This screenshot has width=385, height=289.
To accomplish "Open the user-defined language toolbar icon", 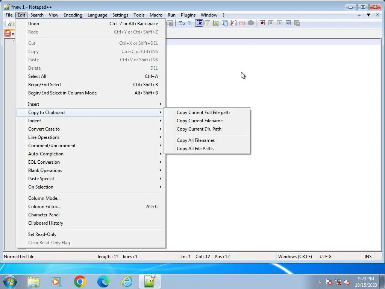I will 208,23.
